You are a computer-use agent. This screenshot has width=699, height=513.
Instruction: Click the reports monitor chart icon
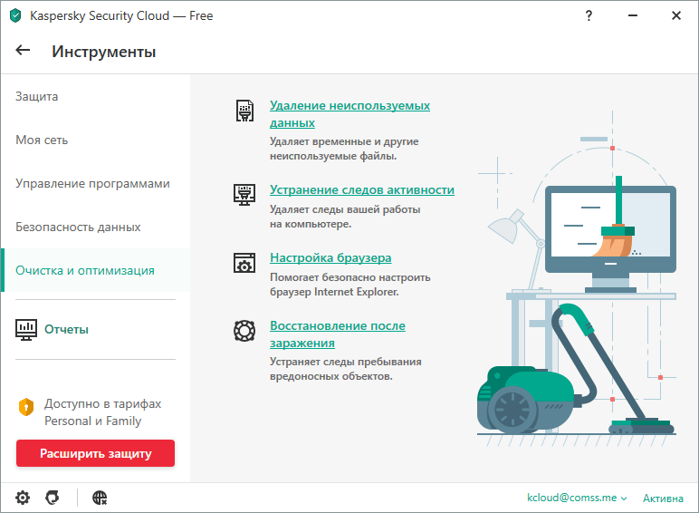point(26,330)
